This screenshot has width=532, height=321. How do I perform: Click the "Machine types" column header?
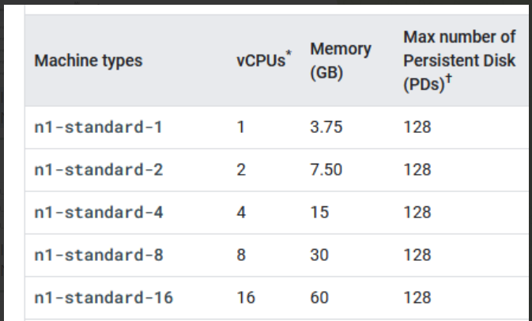[x=89, y=61]
